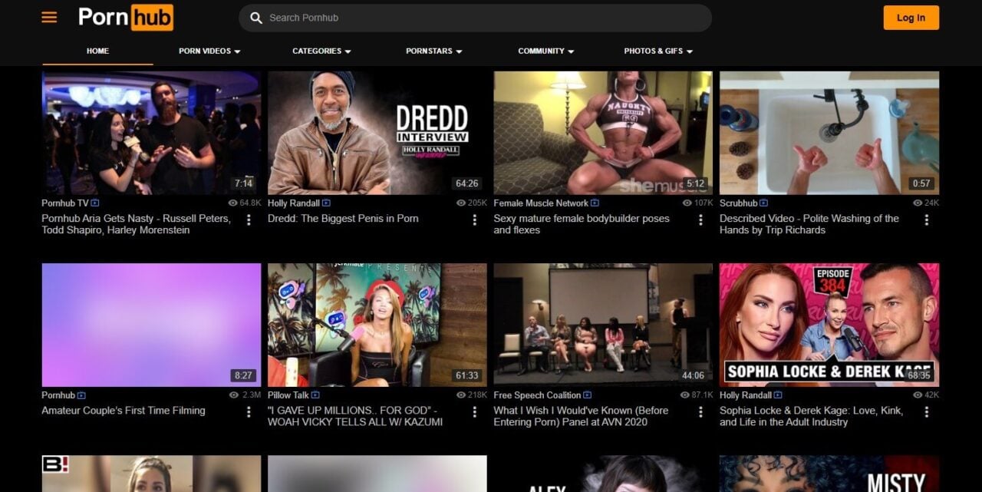The width and height of the screenshot is (982, 492).
Task: Play the Episode 384 thumbnail
Action: 829,325
